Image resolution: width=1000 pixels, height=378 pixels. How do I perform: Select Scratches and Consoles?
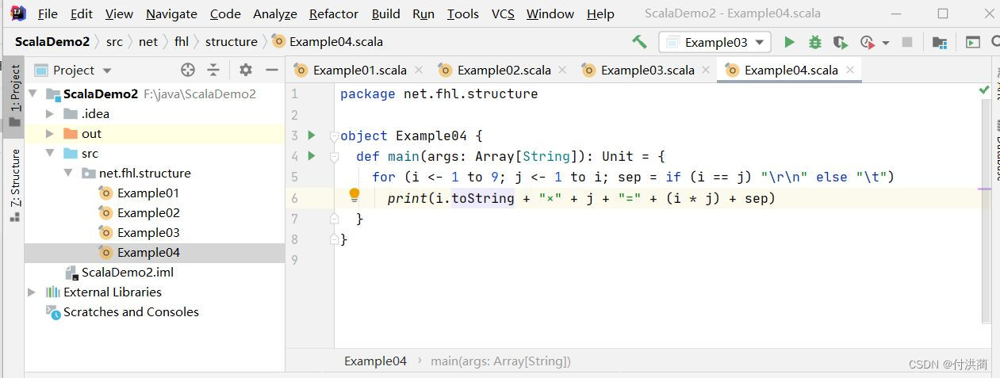click(x=131, y=311)
